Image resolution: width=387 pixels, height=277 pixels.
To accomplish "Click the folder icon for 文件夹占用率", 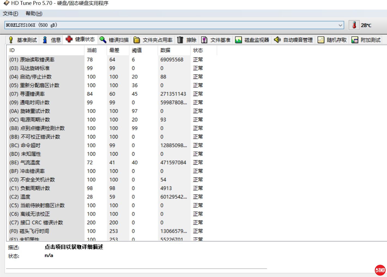I will [x=137, y=40].
